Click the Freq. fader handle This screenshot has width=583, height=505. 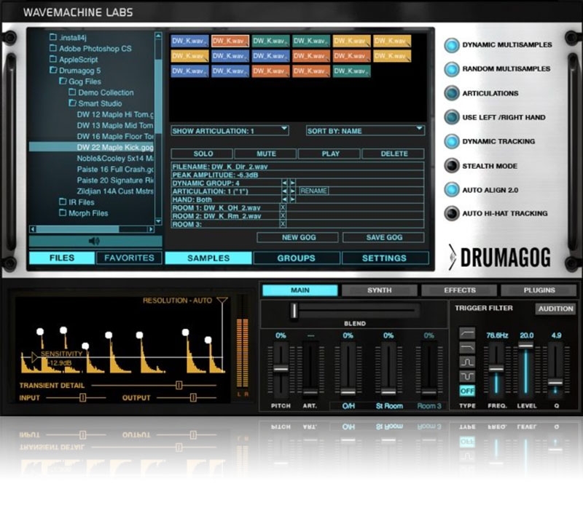496,369
